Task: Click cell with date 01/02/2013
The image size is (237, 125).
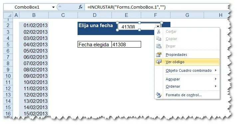Action: (34, 25)
